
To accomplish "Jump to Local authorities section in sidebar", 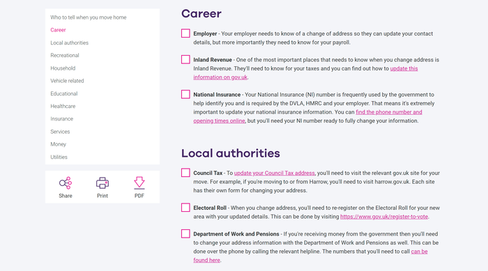I will (x=70, y=42).
